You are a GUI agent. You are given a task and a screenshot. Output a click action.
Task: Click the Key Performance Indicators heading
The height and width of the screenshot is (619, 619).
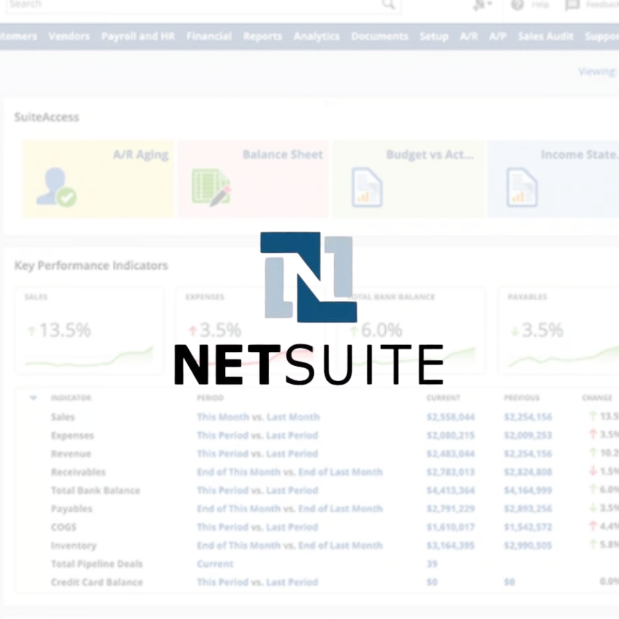click(91, 266)
